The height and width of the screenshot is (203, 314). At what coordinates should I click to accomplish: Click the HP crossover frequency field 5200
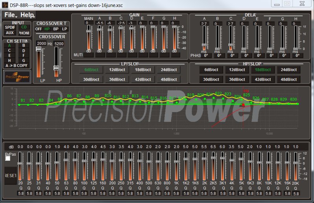[59, 44]
